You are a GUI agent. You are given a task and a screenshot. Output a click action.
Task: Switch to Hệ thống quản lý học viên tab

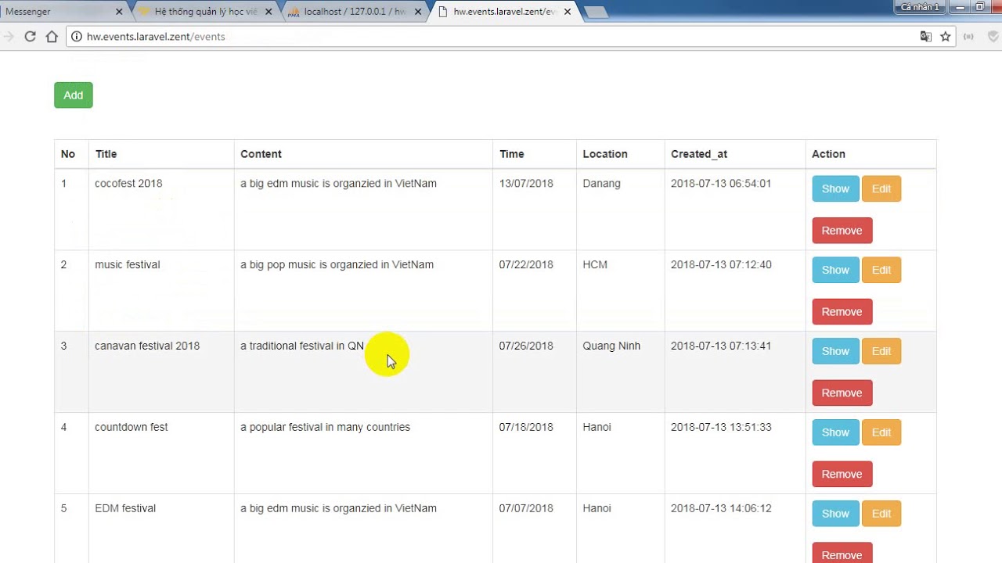(x=207, y=12)
